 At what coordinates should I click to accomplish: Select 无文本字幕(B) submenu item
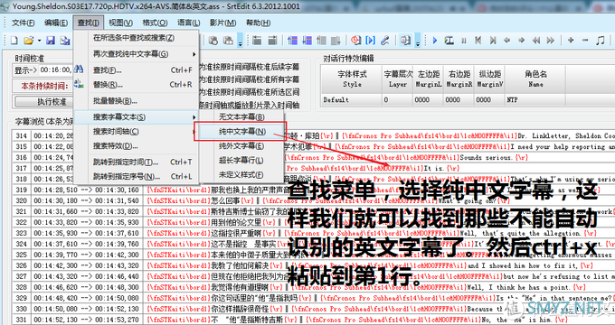(x=241, y=116)
